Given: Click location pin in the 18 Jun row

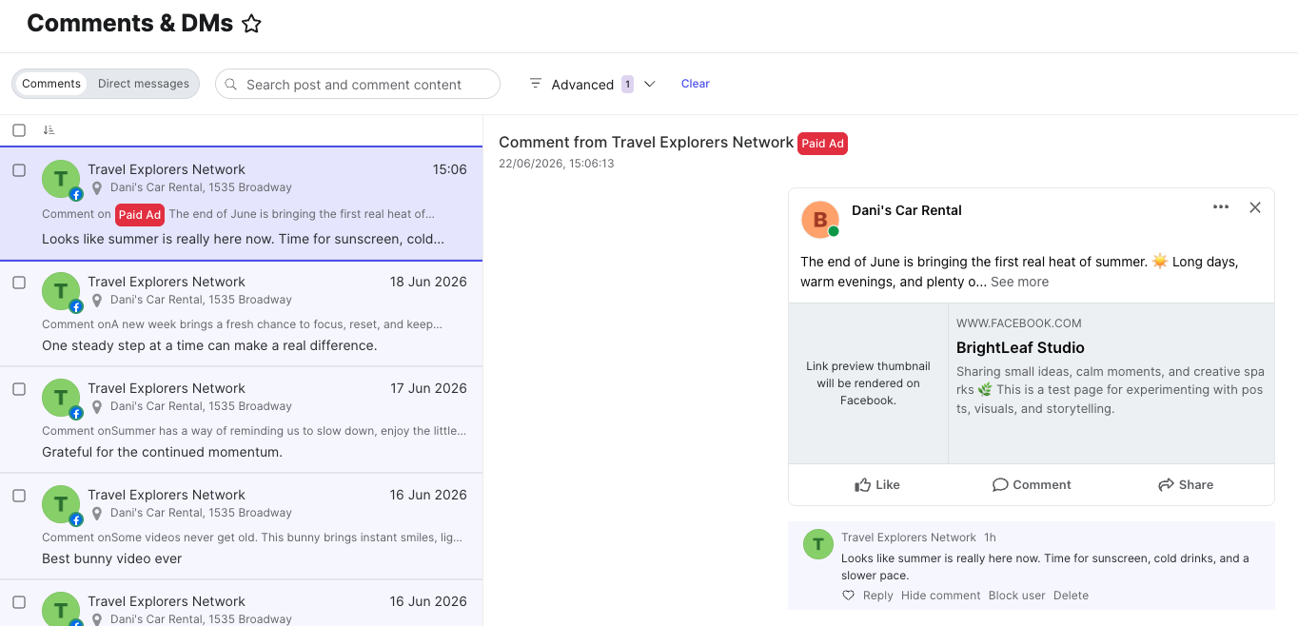Looking at the screenshot, I should tap(96, 301).
